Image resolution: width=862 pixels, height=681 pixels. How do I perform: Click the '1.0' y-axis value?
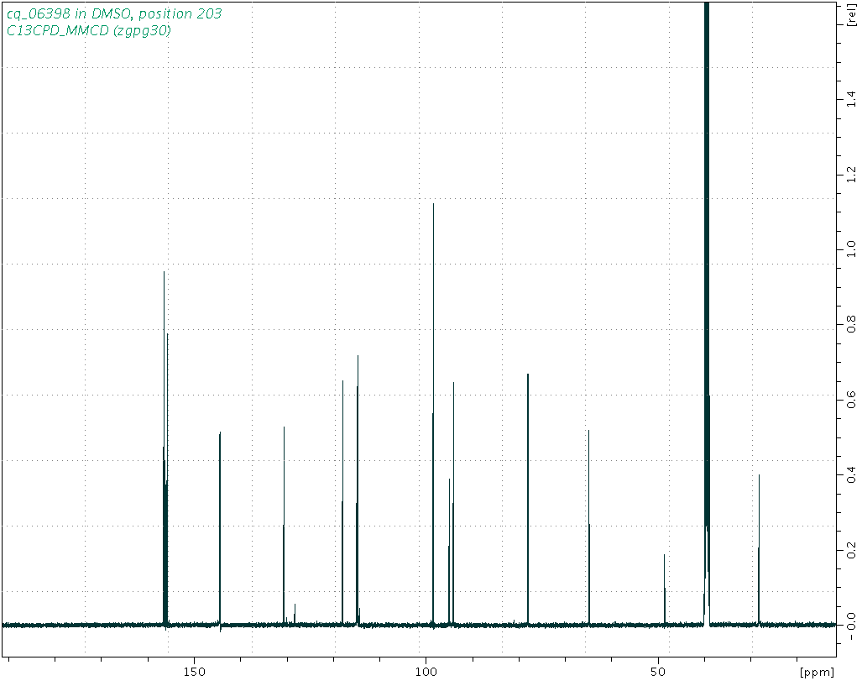click(852, 249)
